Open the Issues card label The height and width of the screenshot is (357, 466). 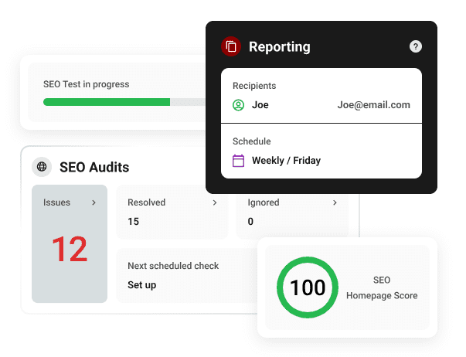coord(56,202)
